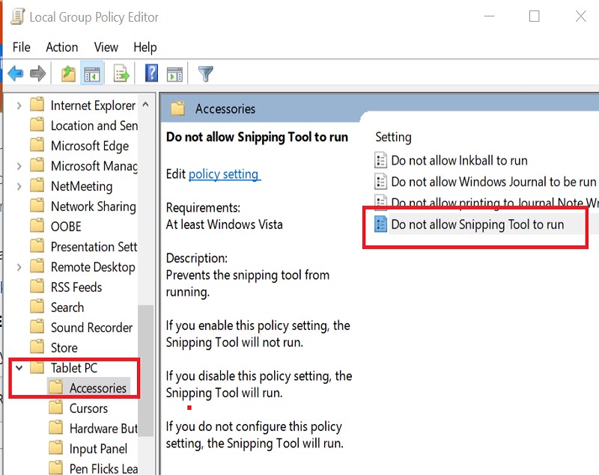This screenshot has height=475, width=599.
Task: Select the Remote Desktop tree item label
Action: click(x=93, y=267)
